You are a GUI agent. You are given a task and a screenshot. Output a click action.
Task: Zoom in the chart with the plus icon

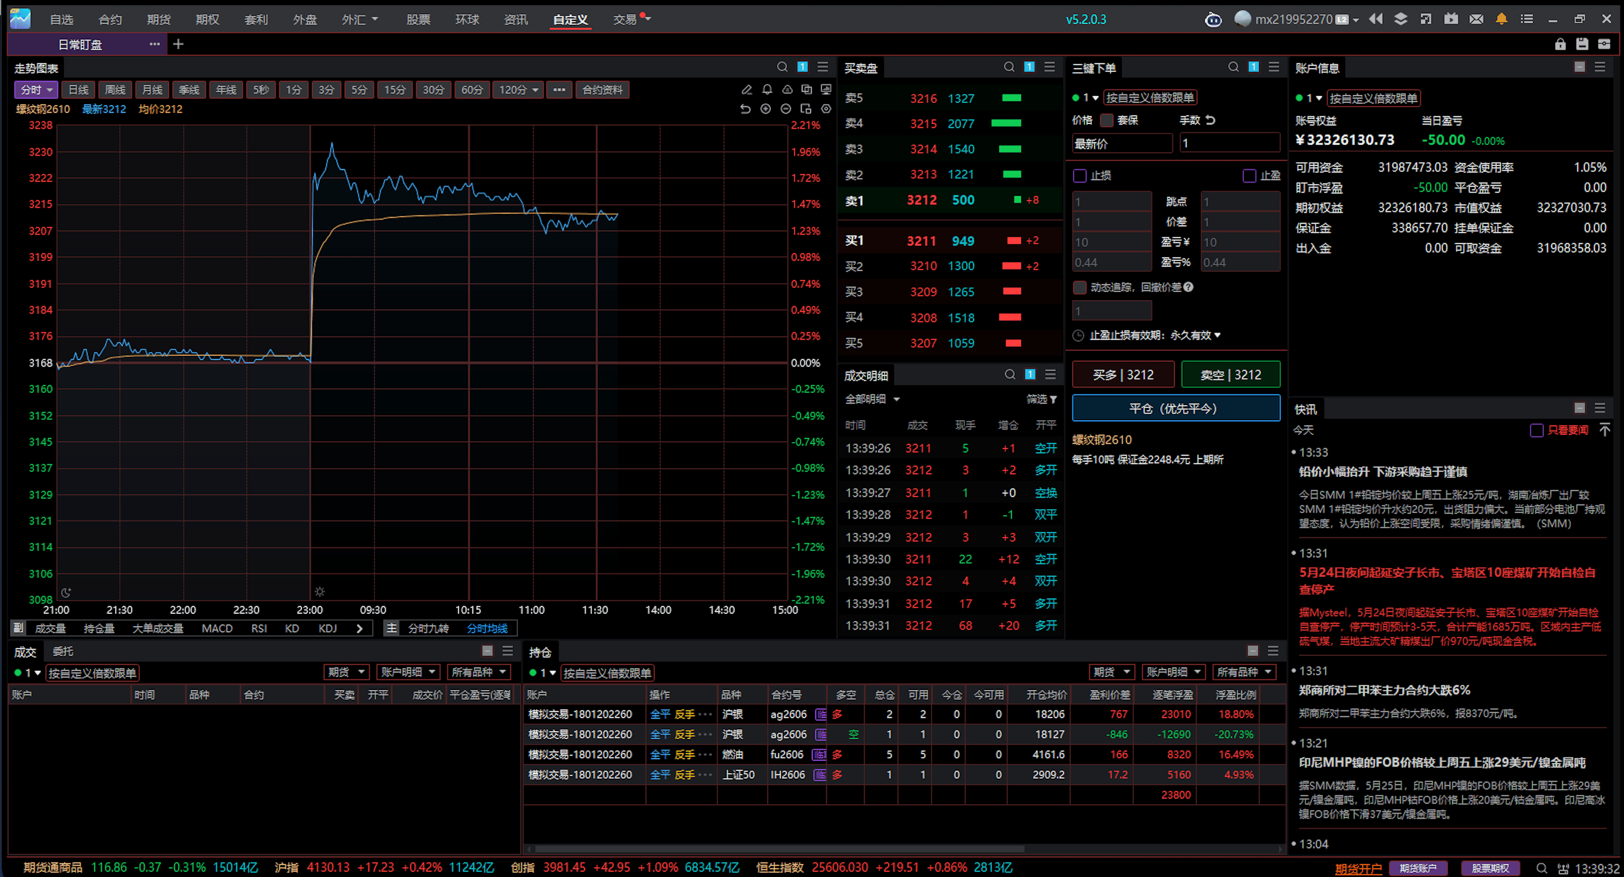point(765,109)
